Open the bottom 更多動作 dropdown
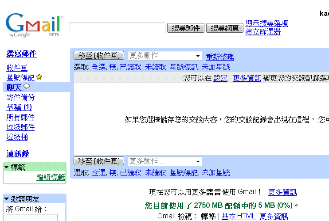This screenshot has width=329, height=221. pyautogui.click(x=165, y=161)
